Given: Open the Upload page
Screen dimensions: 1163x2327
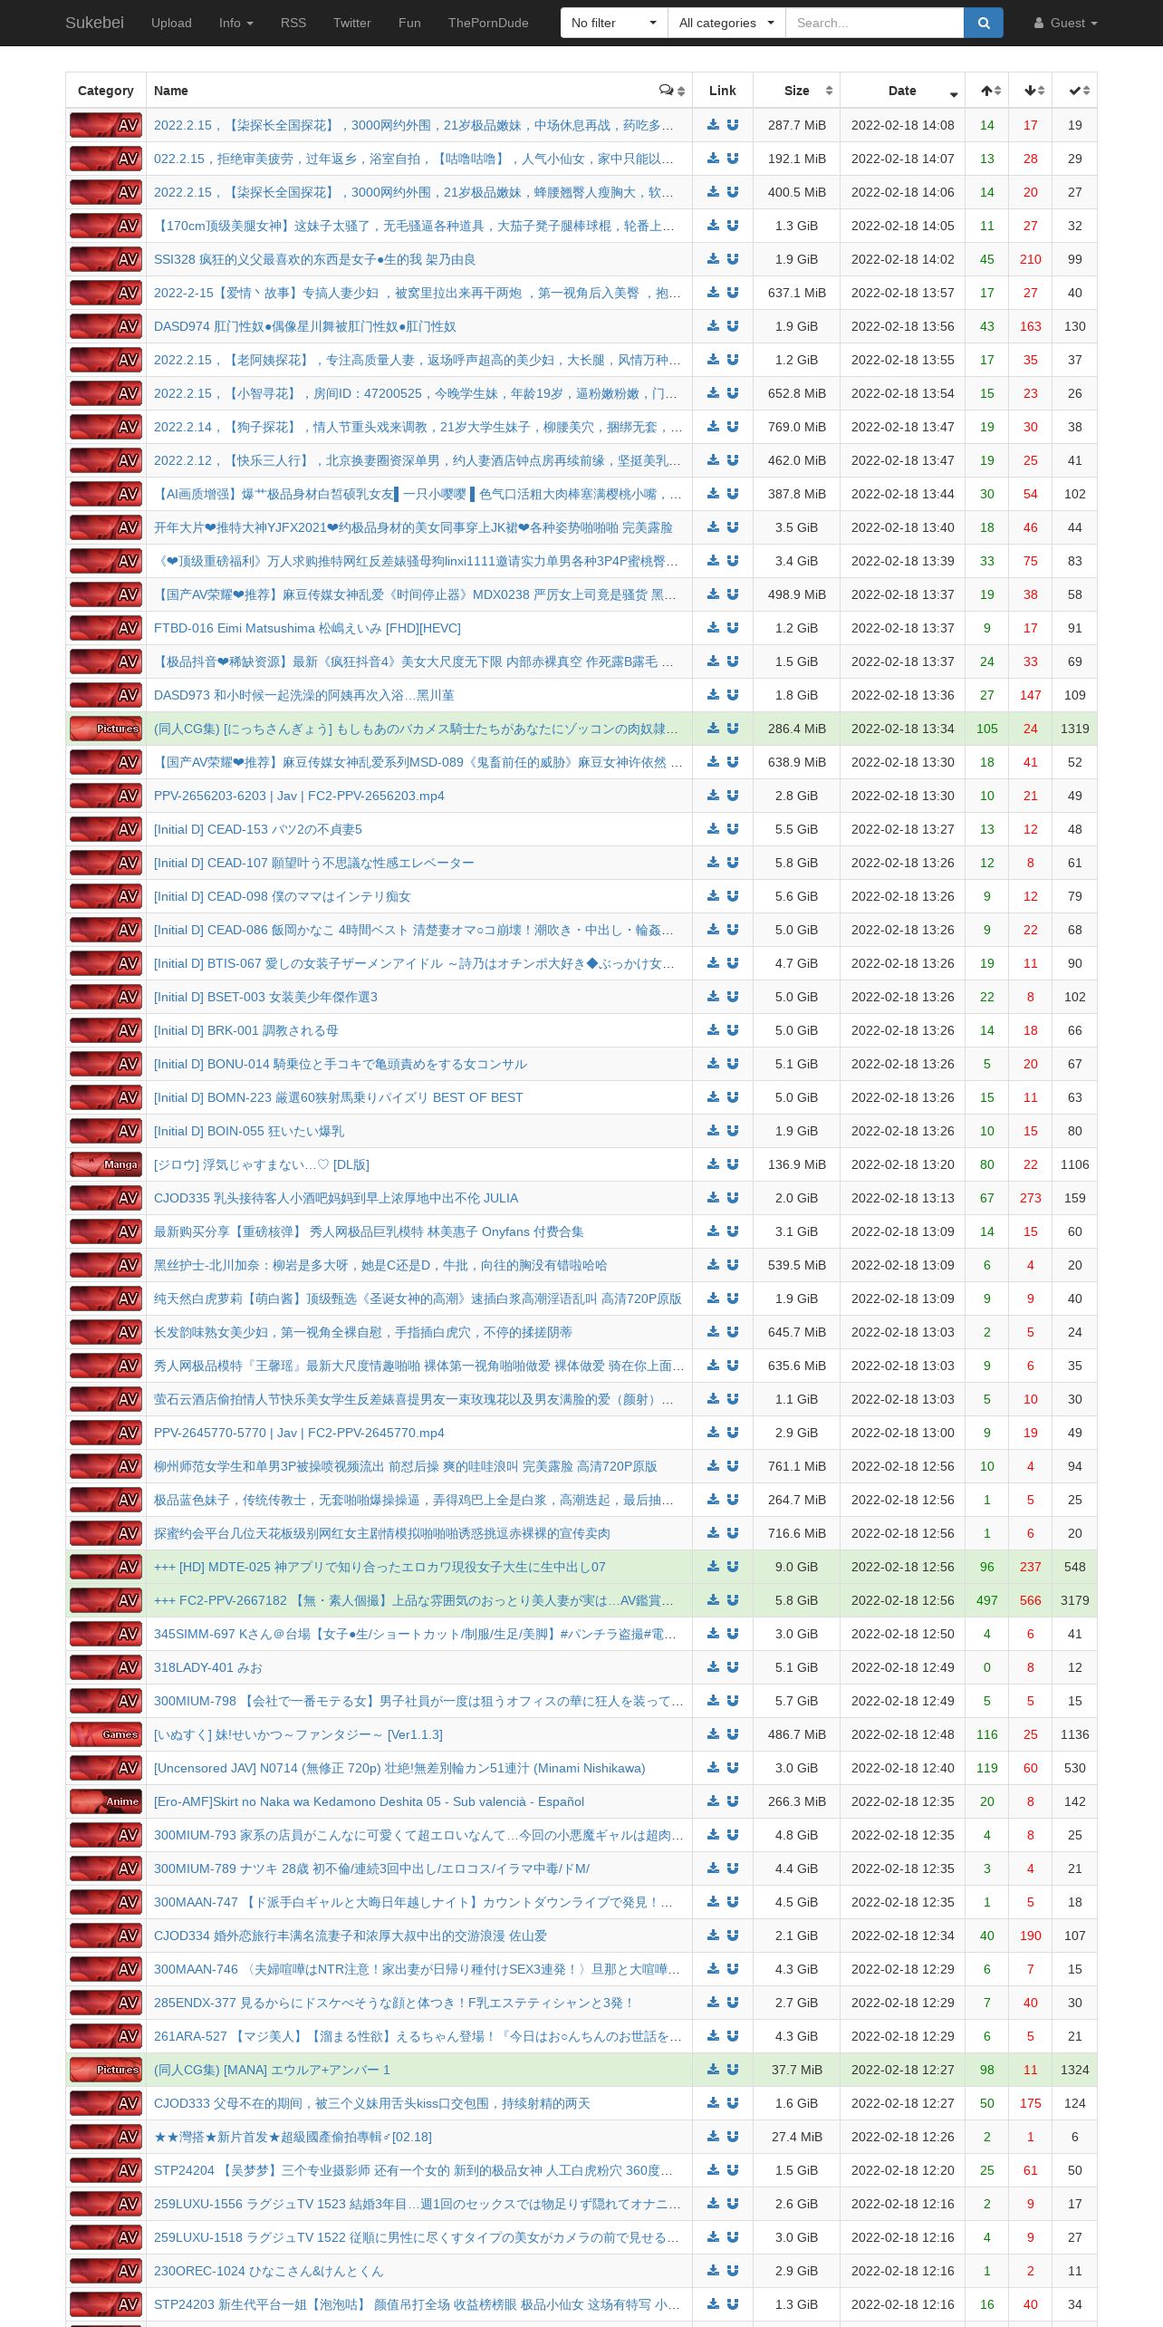Looking at the screenshot, I should click(171, 23).
